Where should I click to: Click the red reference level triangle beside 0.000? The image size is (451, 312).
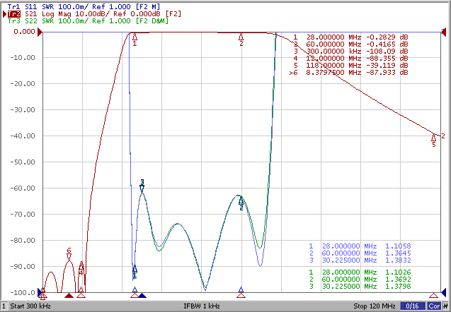(40, 32)
